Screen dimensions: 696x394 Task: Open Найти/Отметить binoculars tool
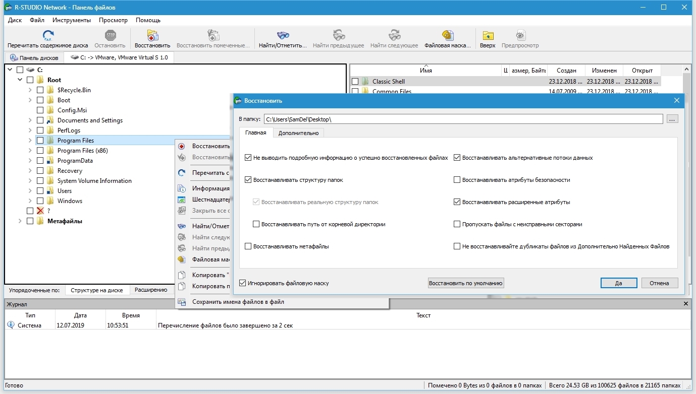[x=283, y=35]
